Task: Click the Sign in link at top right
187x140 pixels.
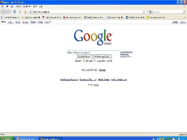Action: tap(183, 22)
